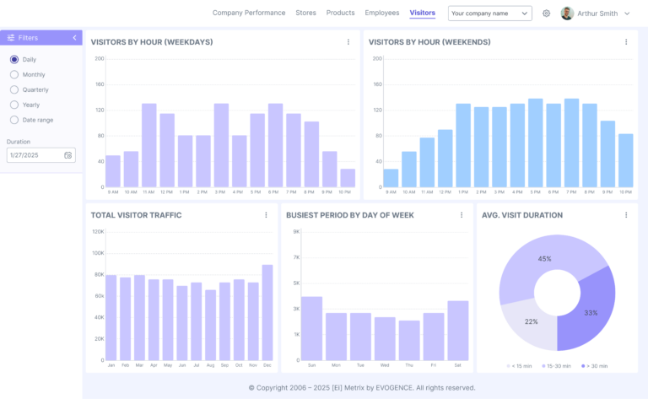Open Busiest Period by Day options menu
The width and height of the screenshot is (648, 399).
(x=462, y=215)
